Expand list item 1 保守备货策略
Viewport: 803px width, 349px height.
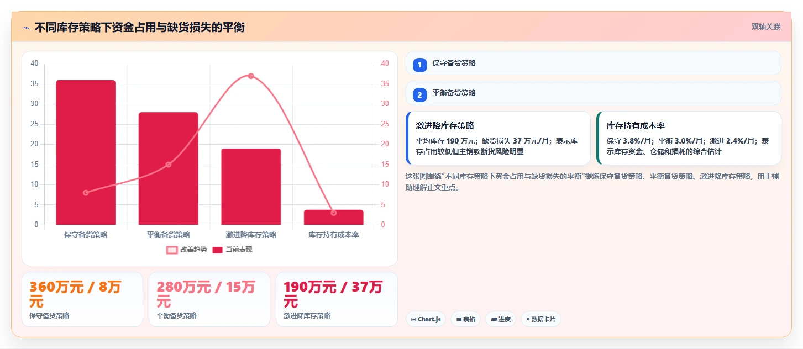click(x=593, y=63)
